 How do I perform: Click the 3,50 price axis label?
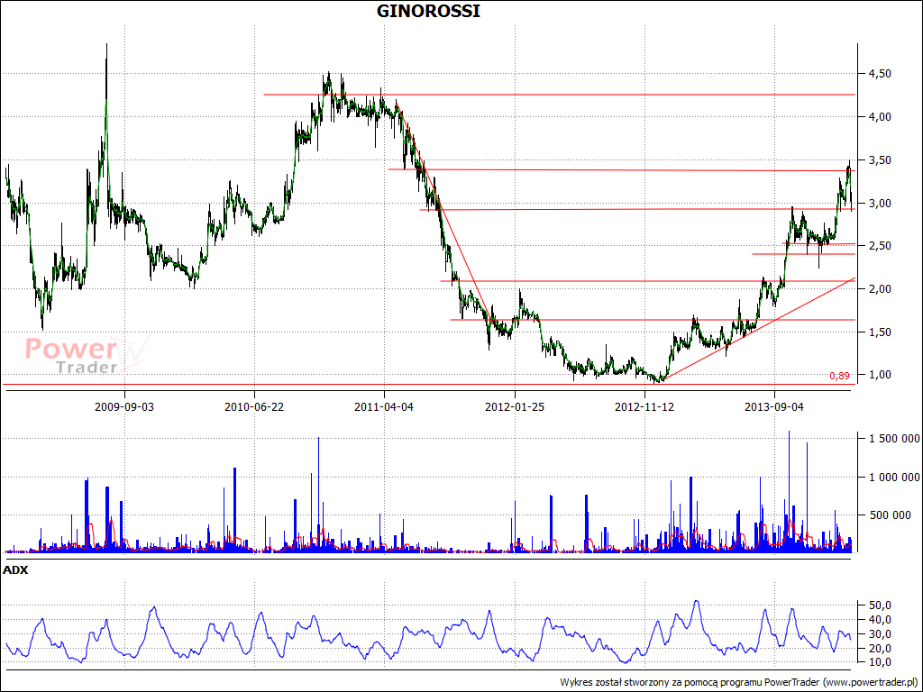coord(880,160)
